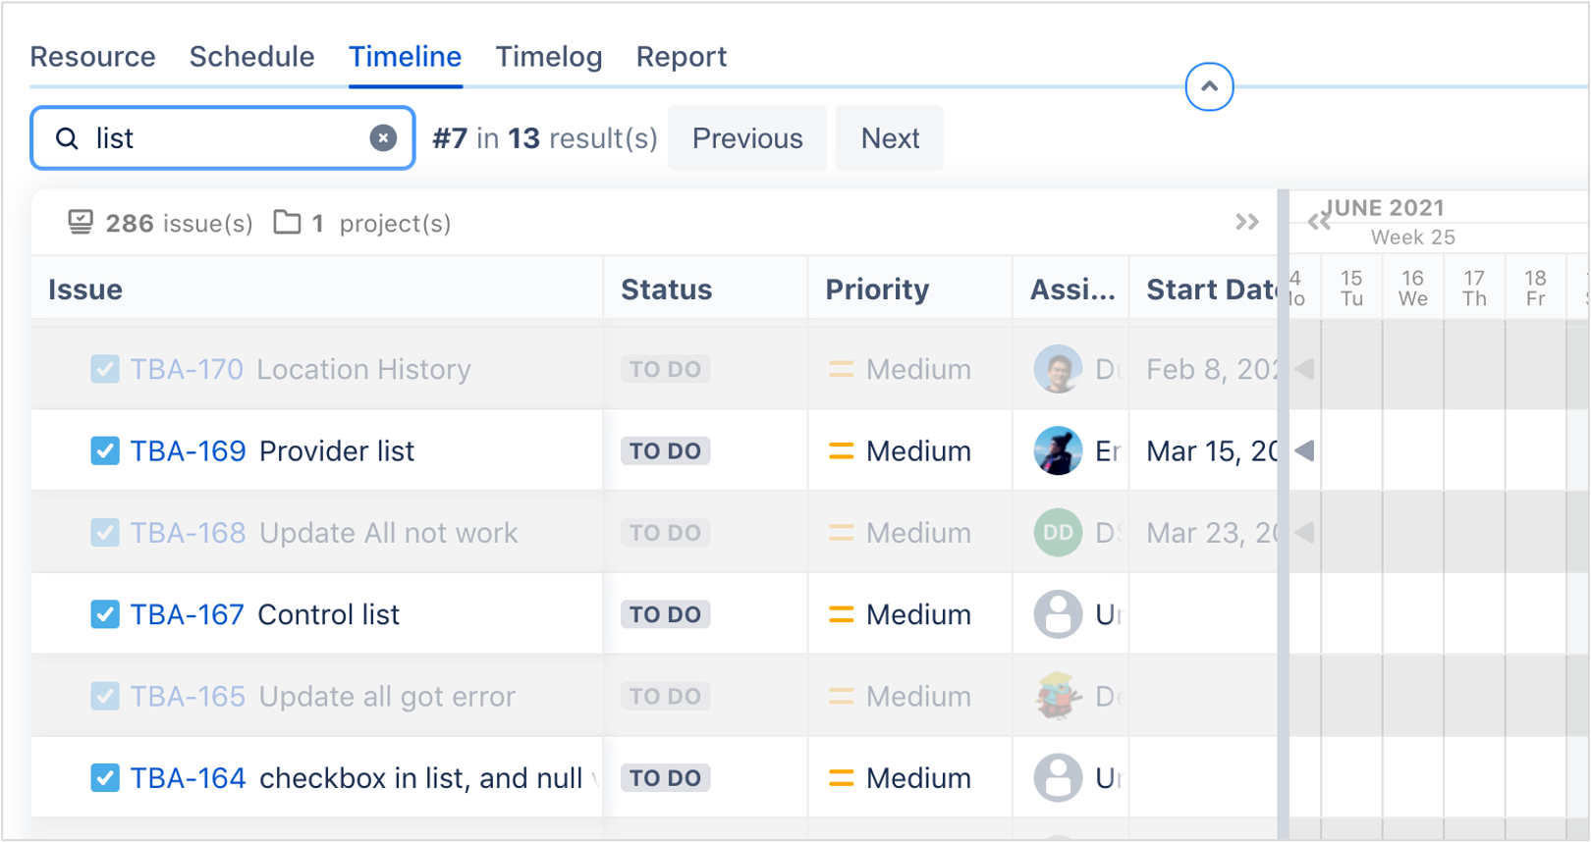
Task: Click the search magnifier icon
Action: coord(67,138)
